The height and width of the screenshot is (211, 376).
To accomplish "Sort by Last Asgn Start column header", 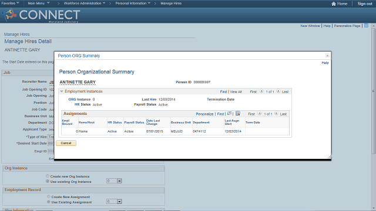I will click(x=232, y=122).
